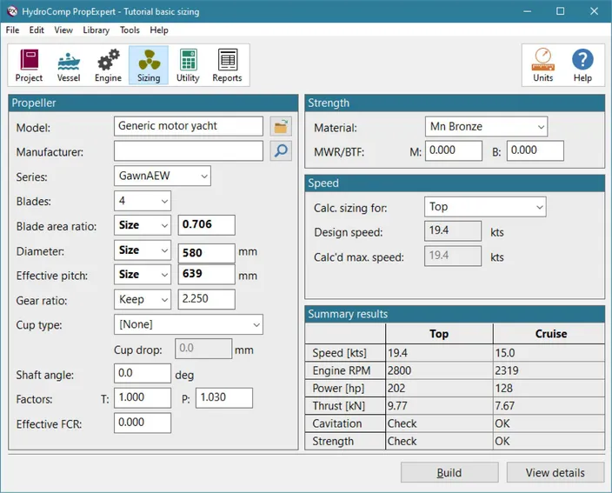
Task: Click the View details button
Action: click(555, 473)
